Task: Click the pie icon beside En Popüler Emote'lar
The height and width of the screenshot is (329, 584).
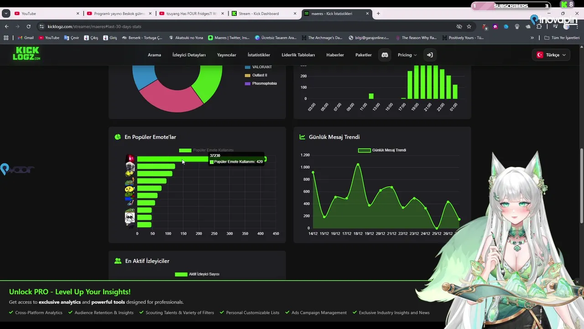Action: click(118, 137)
